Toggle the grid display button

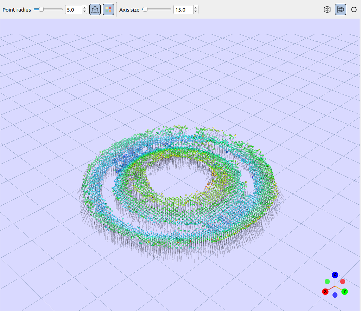pos(340,9)
